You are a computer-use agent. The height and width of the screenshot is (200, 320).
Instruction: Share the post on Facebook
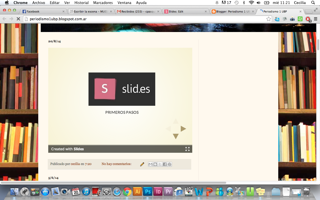165,164
